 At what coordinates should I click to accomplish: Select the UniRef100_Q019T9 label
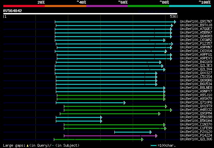point(196,106)
